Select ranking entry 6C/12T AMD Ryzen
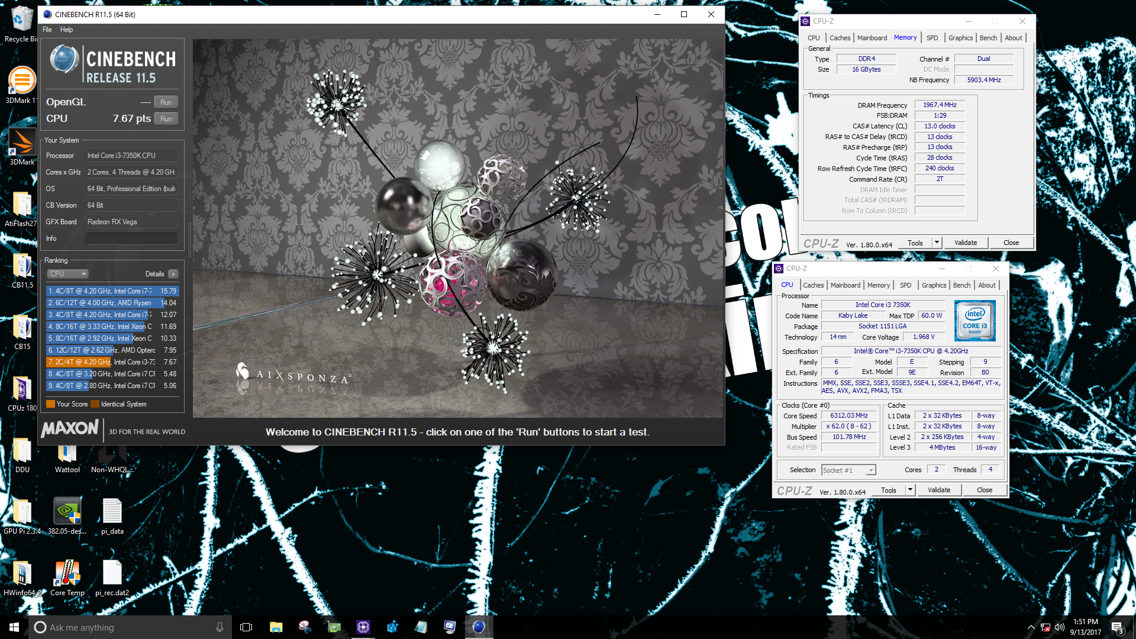 (112, 303)
